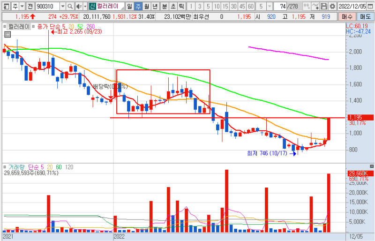Switch to the monthly 월 chart period
375x241 pixels.
click(147, 6)
